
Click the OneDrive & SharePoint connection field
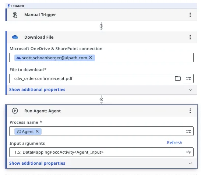coord(101,57)
